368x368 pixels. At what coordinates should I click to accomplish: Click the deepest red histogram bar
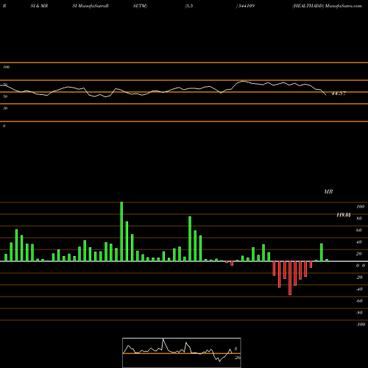(x=290, y=278)
